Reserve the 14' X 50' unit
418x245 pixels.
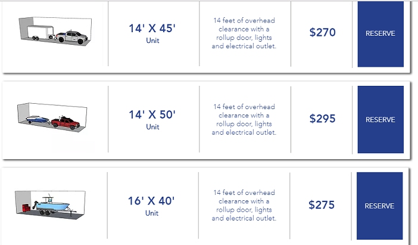click(x=380, y=119)
